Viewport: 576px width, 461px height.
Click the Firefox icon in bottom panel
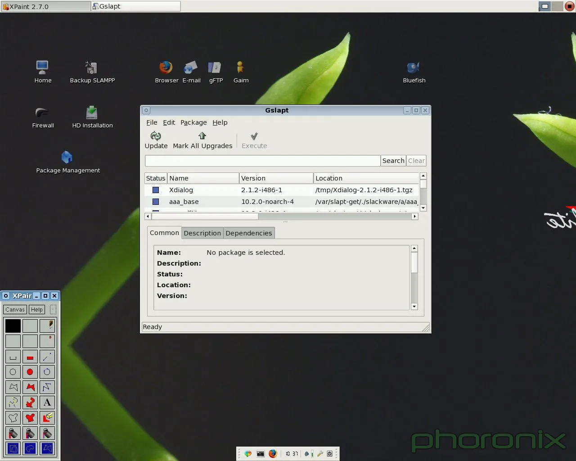[273, 453]
